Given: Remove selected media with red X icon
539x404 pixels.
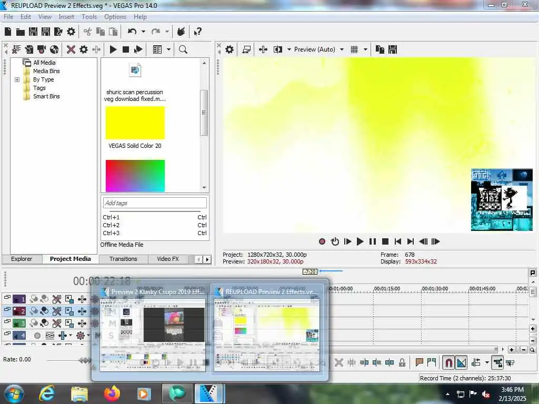Looking at the screenshot, I should [x=71, y=49].
